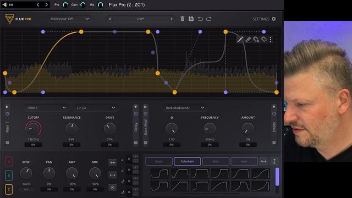Go to the next preset arrow
The image size is (352, 198).
pos(172,19)
